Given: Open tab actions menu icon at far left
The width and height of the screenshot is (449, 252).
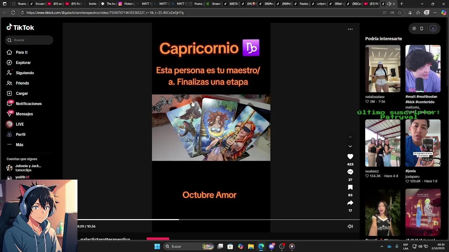Looking at the screenshot, I should (5, 4).
